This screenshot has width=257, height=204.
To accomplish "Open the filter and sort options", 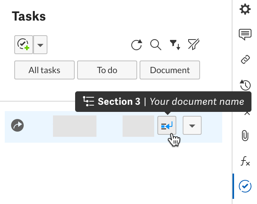I will pyautogui.click(x=175, y=45).
